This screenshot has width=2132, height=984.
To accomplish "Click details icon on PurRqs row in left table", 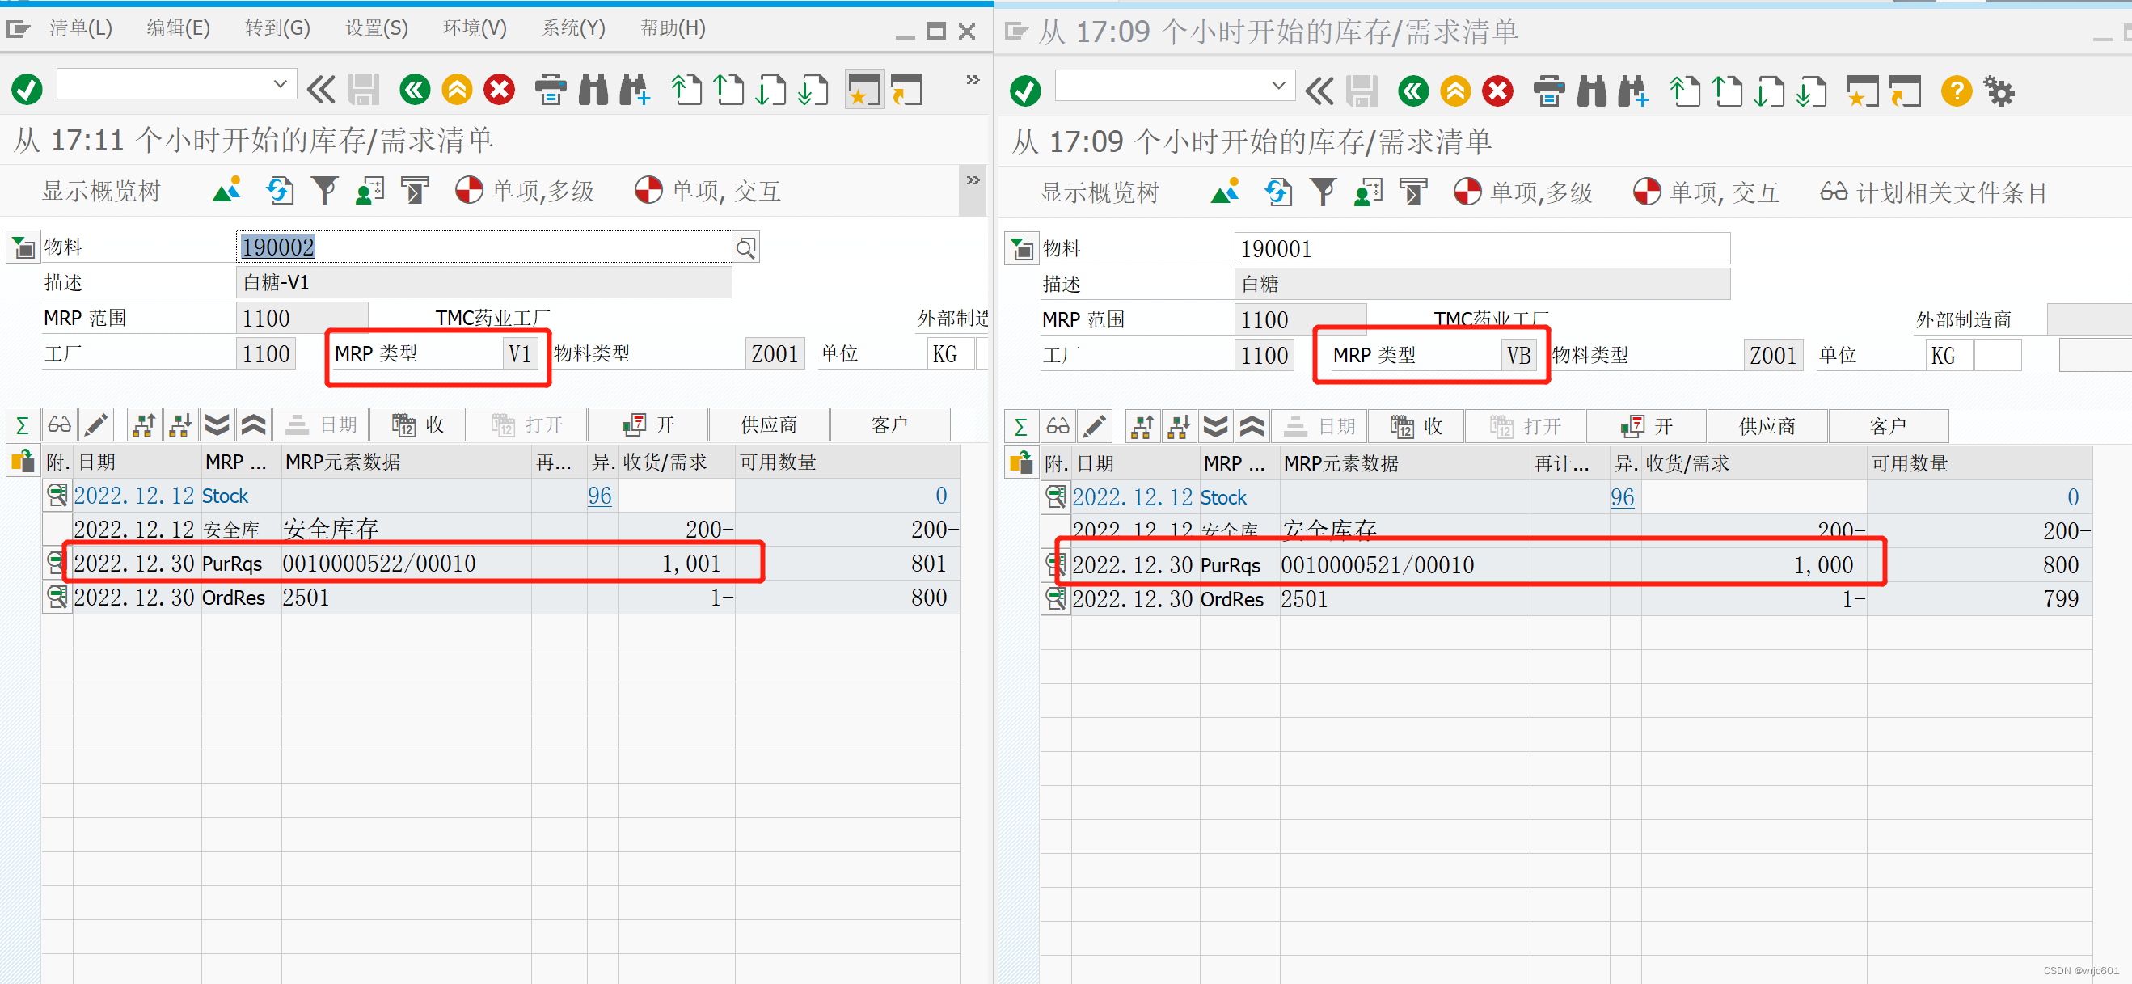I will (57, 564).
